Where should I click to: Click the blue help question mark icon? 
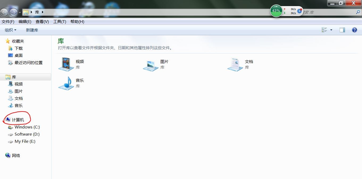tap(354, 30)
